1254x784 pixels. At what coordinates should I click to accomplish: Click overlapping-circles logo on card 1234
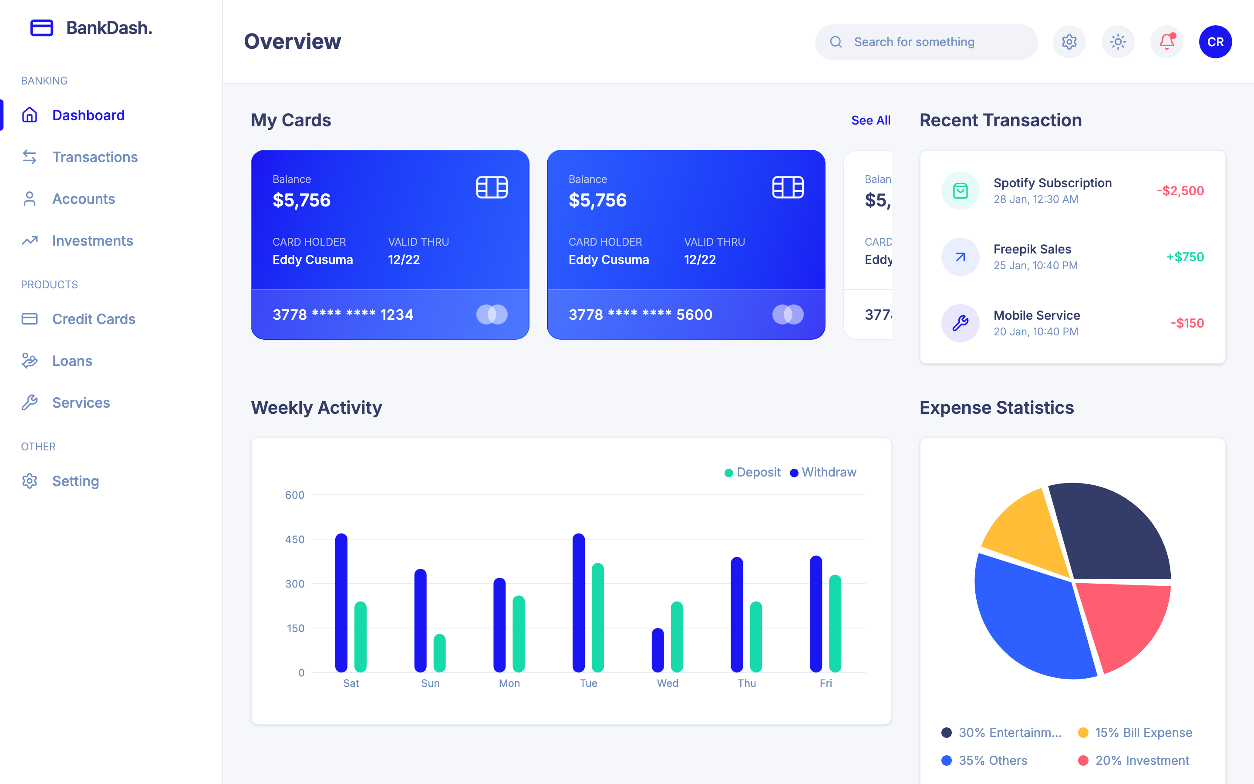tap(492, 314)
